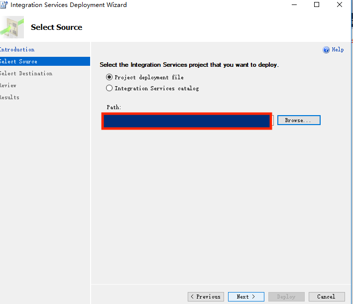This screenshot has height=304, width=353.
Task: Open the Help link text
Action: coord(338,50)
